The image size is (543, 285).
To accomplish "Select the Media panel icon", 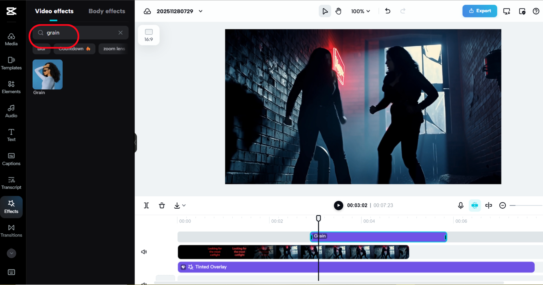I will point(11,39).
